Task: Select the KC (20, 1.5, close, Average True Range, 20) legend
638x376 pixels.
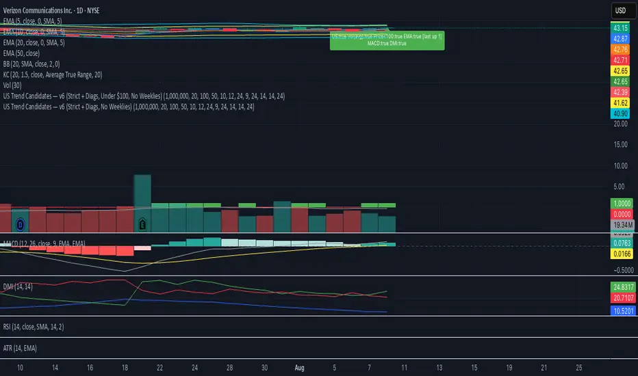Action: [53, 75]
